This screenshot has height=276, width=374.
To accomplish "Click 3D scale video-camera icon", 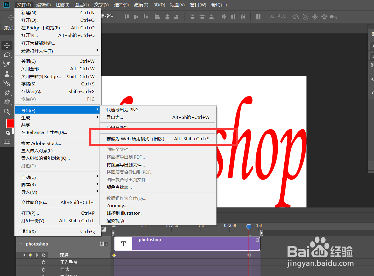I will (x=334, y=17).
